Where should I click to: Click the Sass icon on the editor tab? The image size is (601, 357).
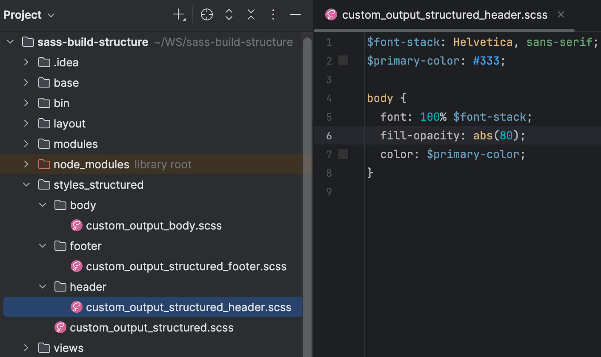[x=331, y=14]
